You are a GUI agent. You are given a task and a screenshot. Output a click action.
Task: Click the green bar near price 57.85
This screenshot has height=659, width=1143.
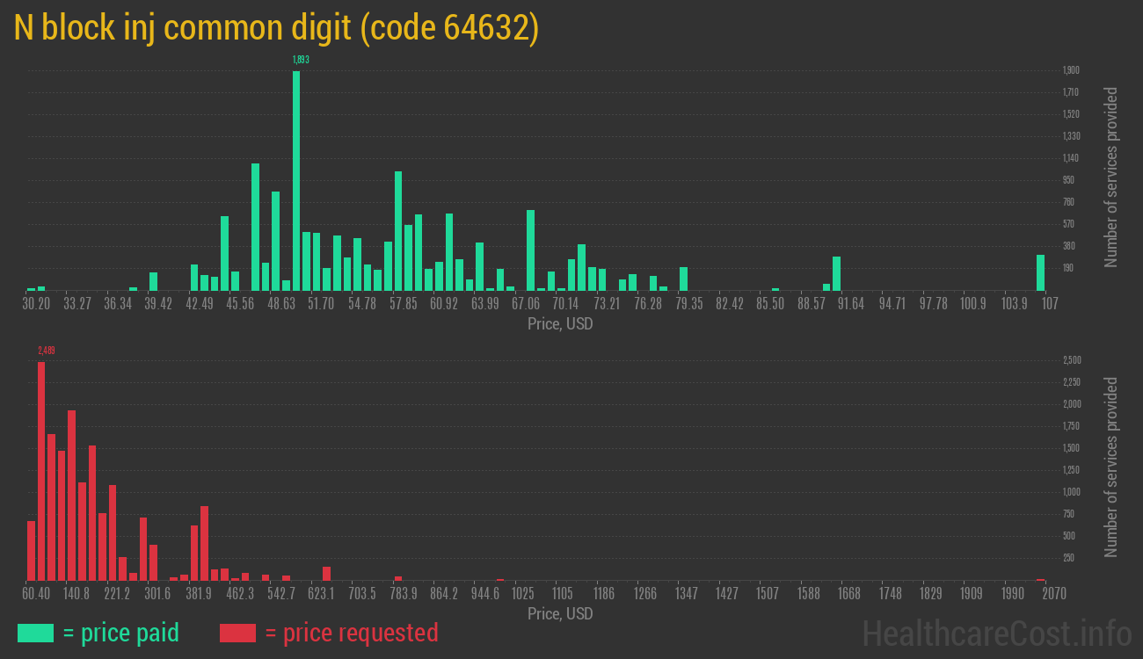point(398,228)
